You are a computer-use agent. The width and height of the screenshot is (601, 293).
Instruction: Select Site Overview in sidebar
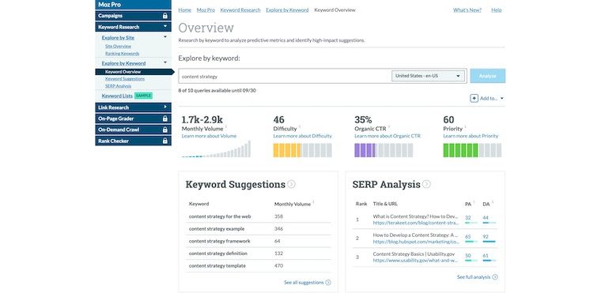click(118, 47)
